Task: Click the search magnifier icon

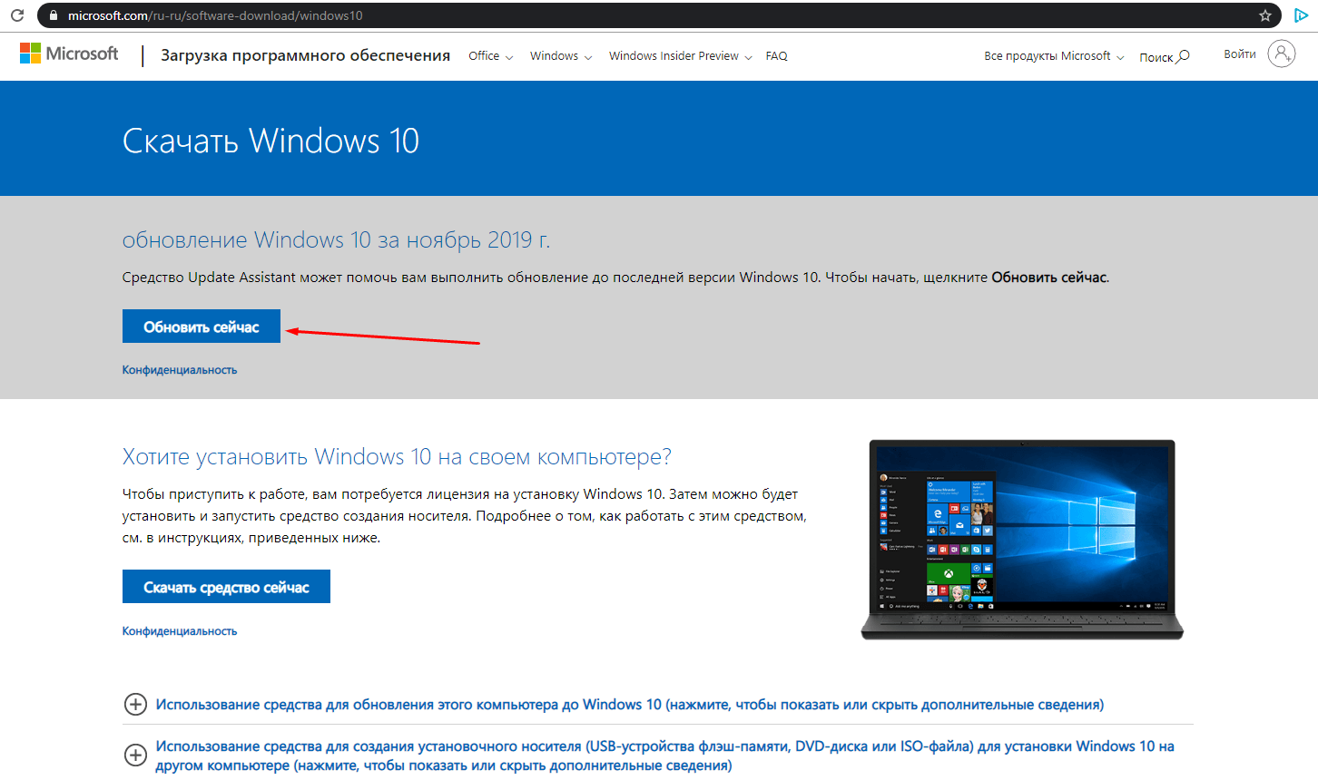Action: pyautogui.click(x=1183, y=56)
